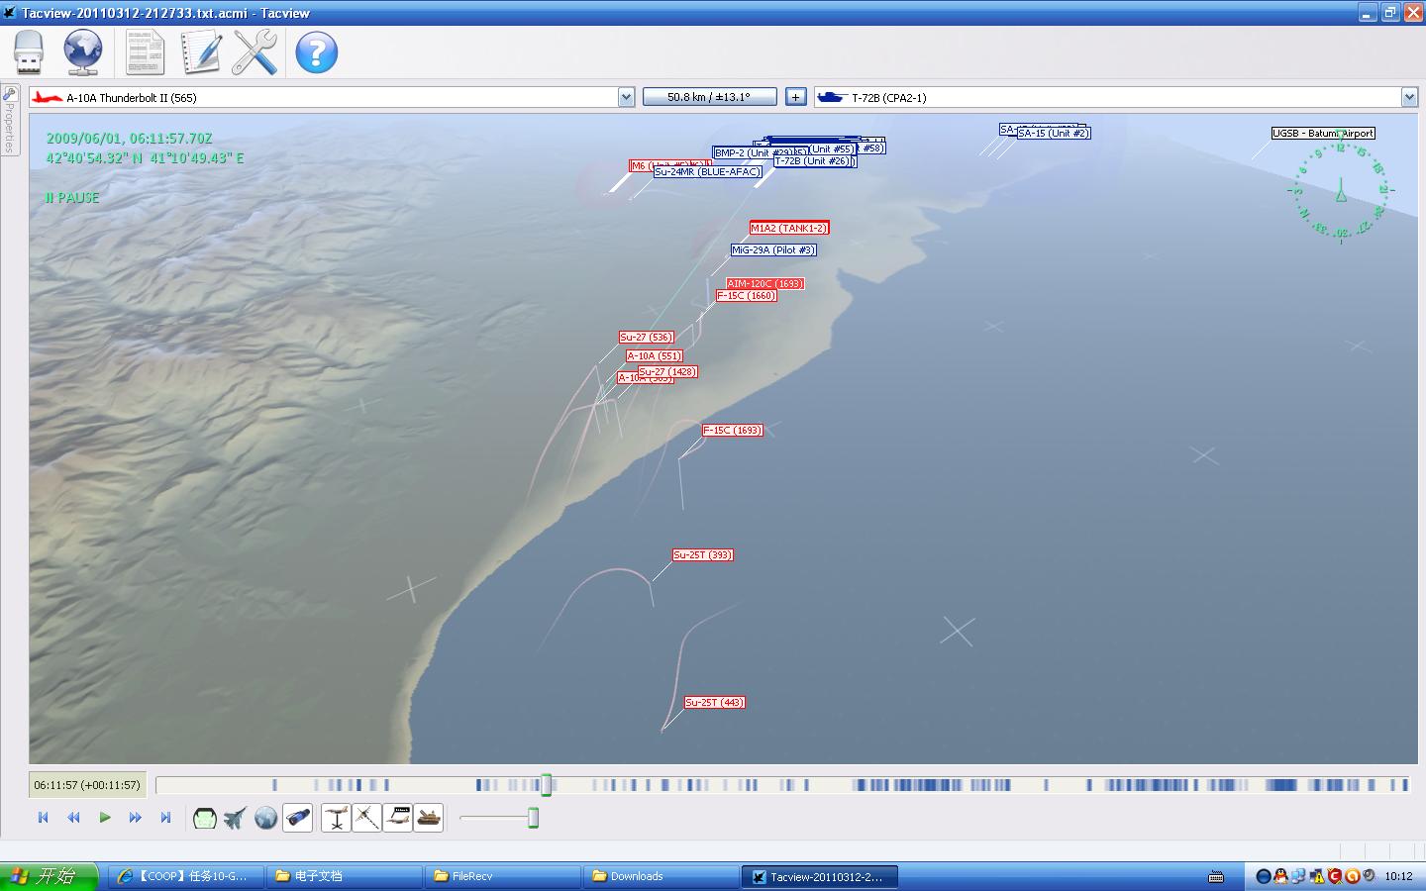This screenshot has height=891, width=1426.
Task: Switch to the COOP browser taskbar item
Action: tap(185, 876)
